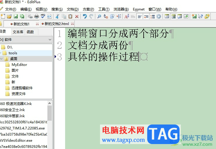This screenshot has width=216, height=149.
Task: Select file AVSVideoEditor.exe
Action: 16,141
